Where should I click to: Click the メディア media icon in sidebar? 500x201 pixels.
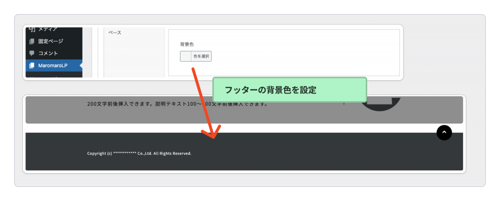[x=32, y=30]
